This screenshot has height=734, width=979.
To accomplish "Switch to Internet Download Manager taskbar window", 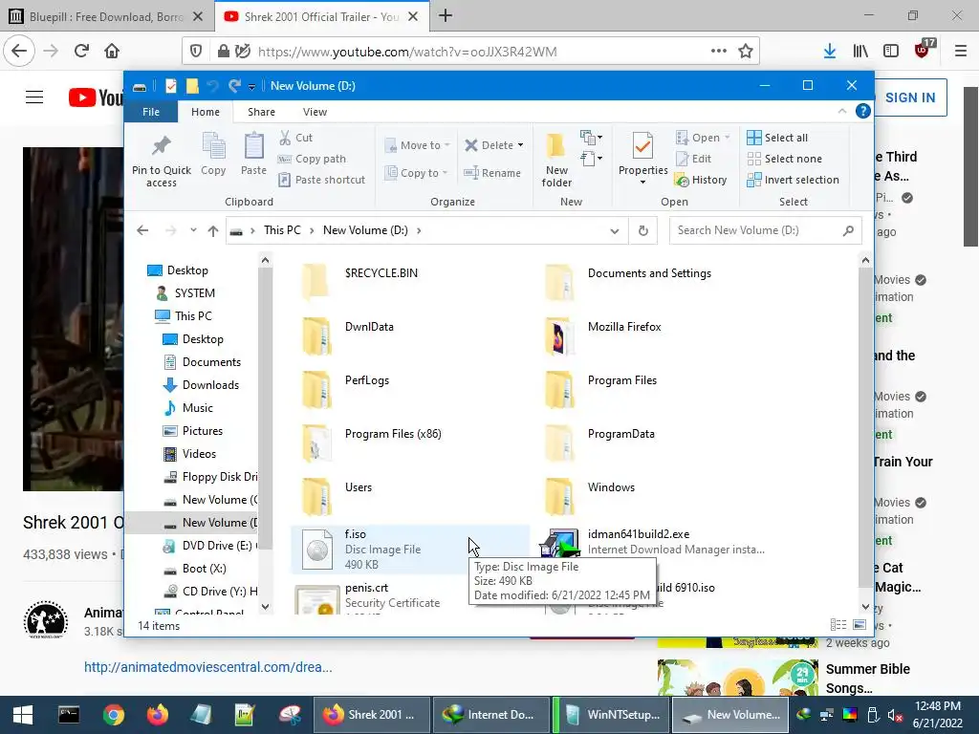I will pos(491,715).
